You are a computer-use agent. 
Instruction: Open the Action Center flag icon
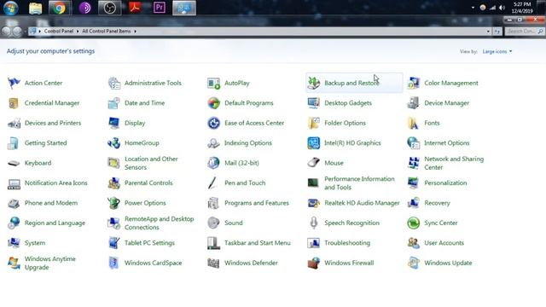(14, 83)
